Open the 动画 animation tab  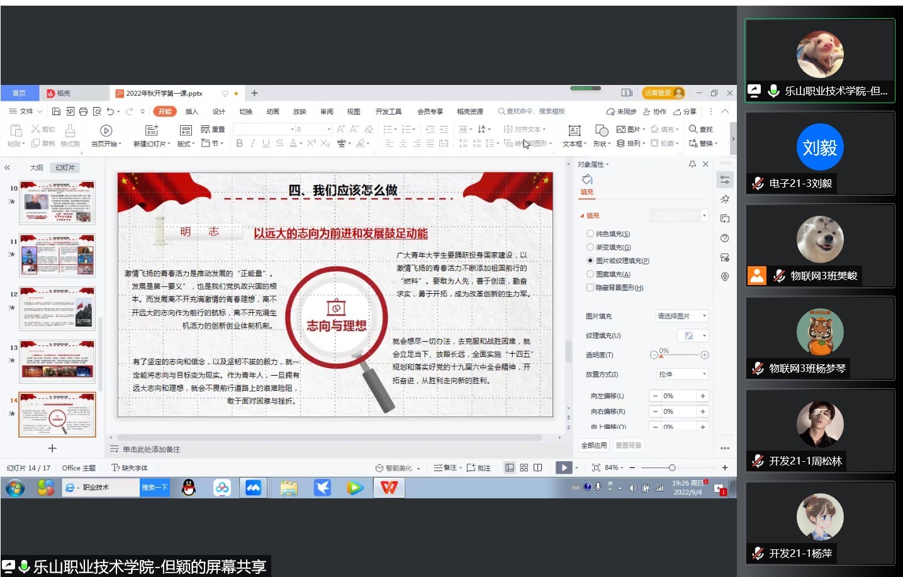[x=272, y=111]
